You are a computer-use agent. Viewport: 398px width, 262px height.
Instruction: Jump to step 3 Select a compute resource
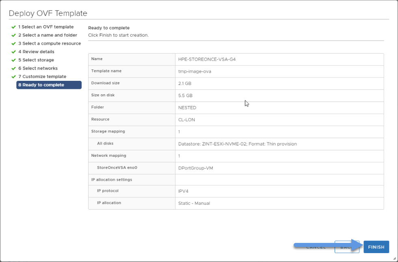[x=50, y=43]
